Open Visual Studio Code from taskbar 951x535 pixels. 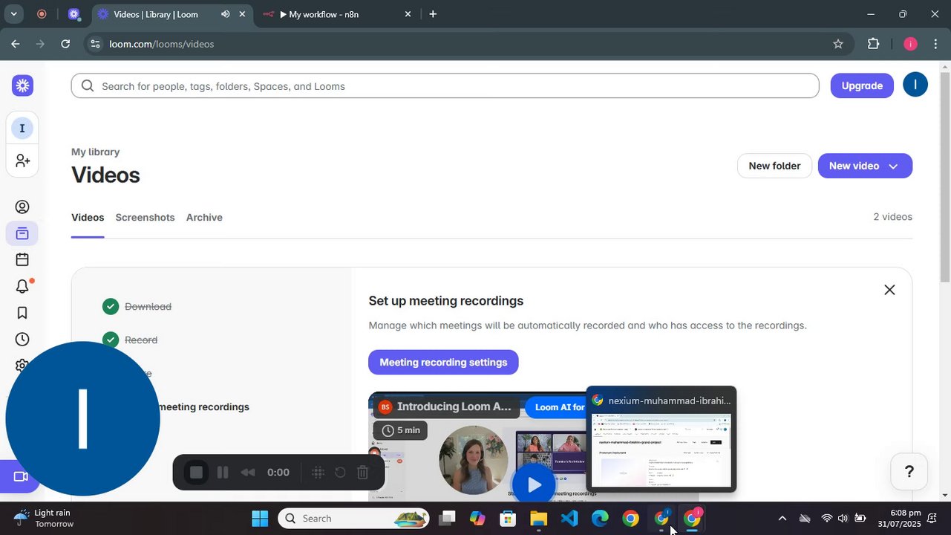(x=569, y=519)
